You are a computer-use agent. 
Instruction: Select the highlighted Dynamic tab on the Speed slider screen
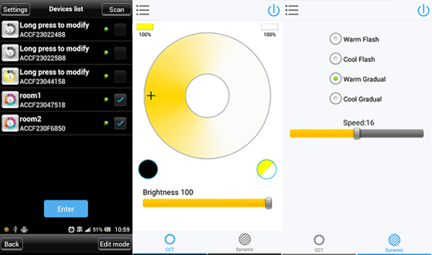394,243
